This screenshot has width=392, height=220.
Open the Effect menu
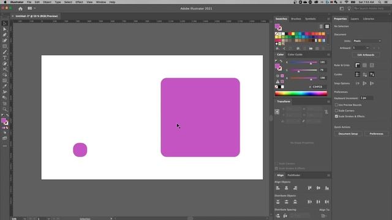[x=79, y=2]
